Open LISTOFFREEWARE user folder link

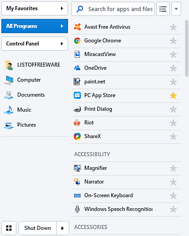coord(38,65)
